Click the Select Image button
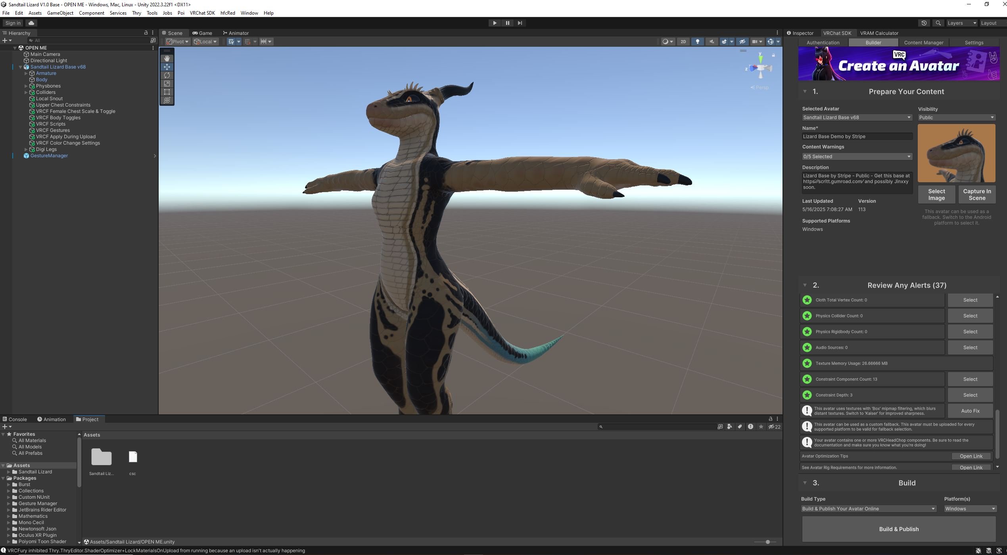 [x=936, y=195]
